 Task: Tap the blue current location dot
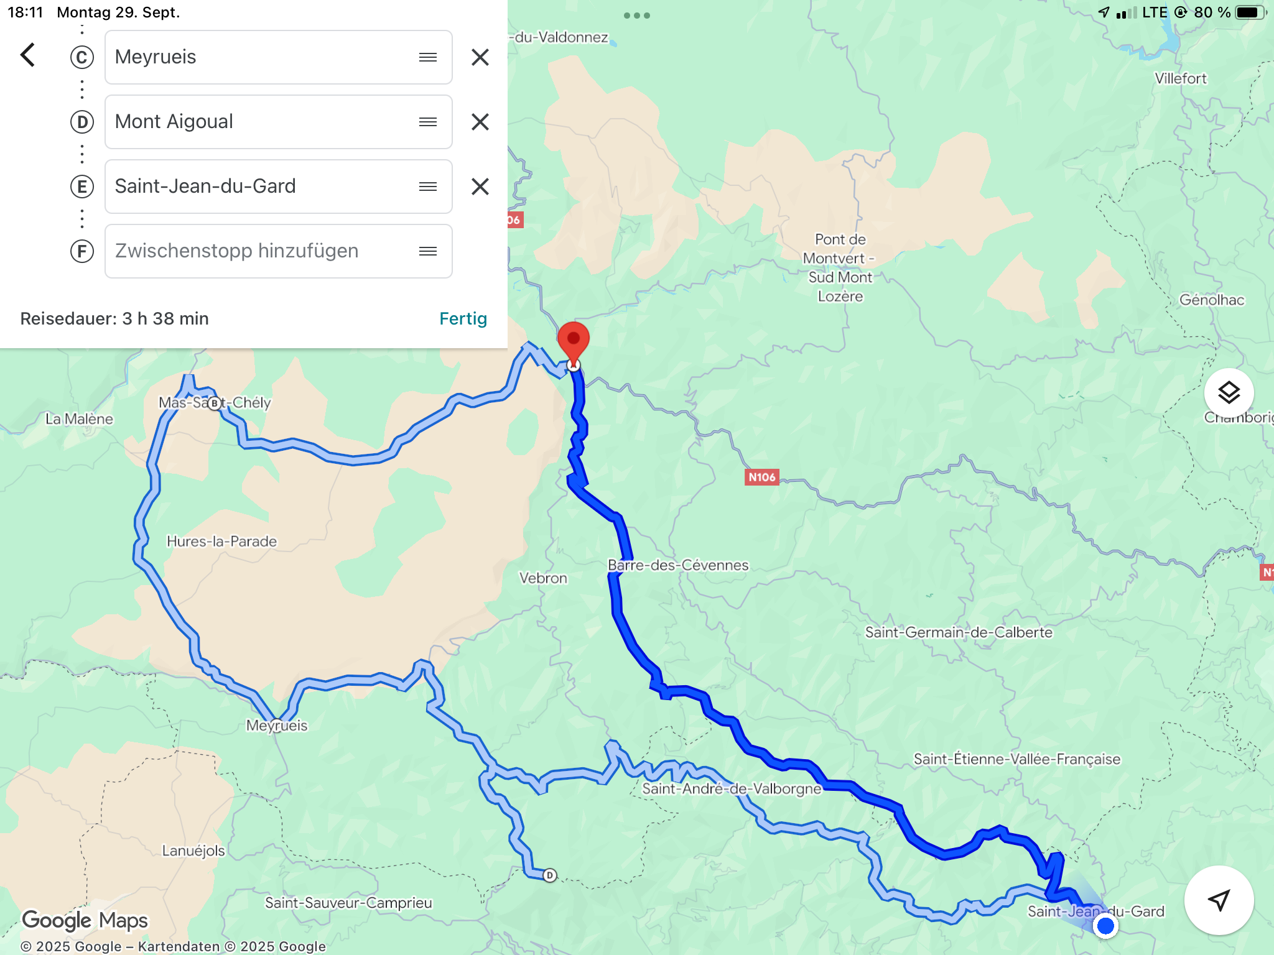1105,926
